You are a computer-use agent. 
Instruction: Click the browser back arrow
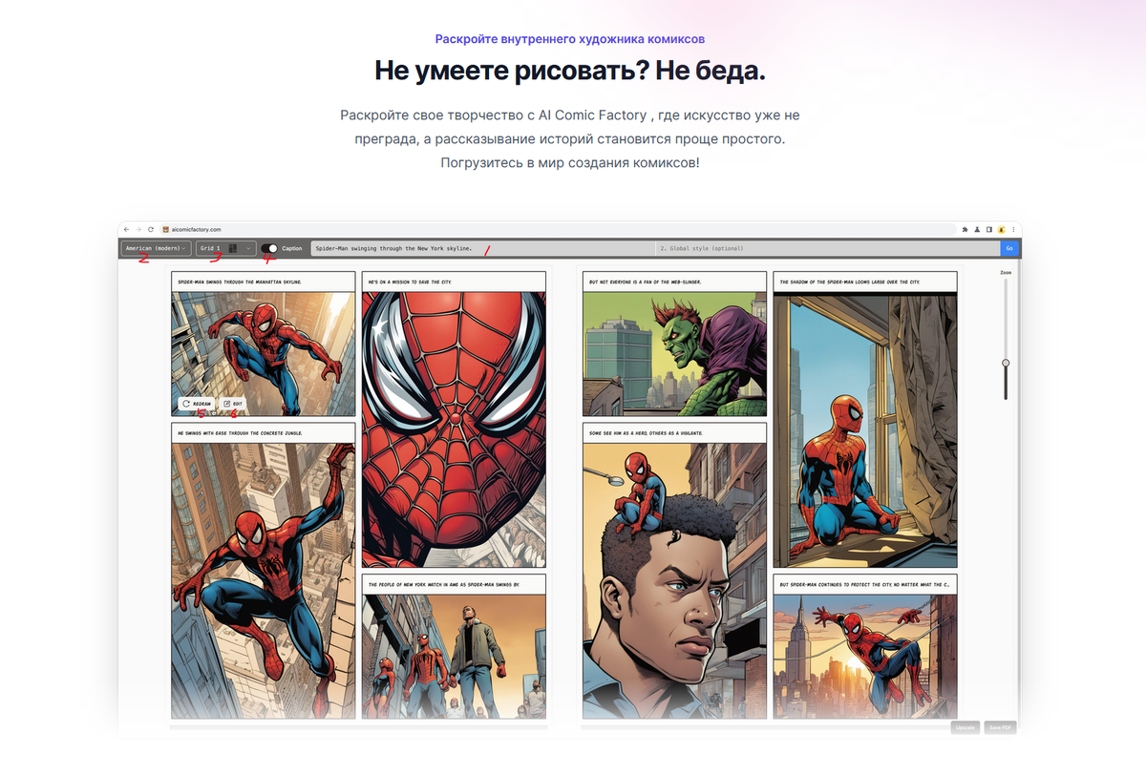pyautogui.click(x=127, y=229)
